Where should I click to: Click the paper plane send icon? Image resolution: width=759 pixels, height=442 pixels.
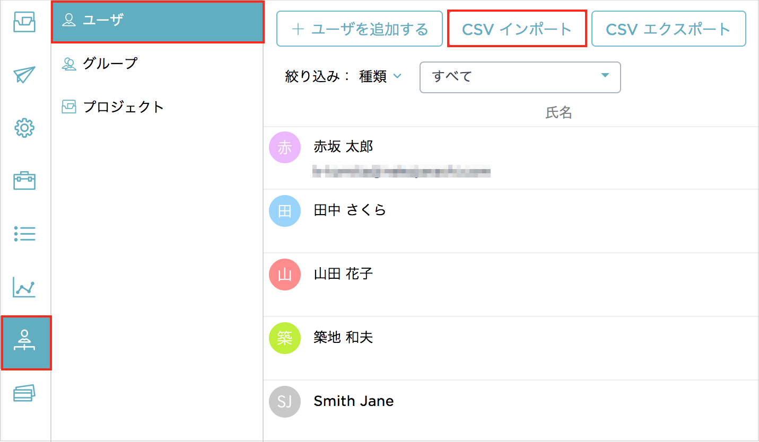24,75
